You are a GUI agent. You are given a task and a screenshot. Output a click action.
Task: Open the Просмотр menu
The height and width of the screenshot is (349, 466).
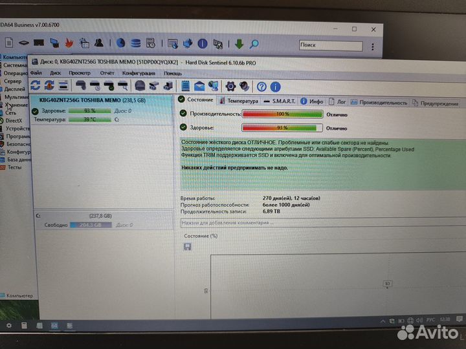click(80, 73)
